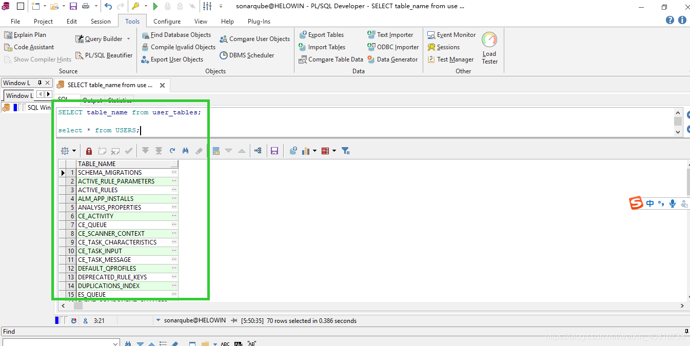Screen dimensions: 690x346
Task: Launch Load Tester
Action: [x=489, y=48]
